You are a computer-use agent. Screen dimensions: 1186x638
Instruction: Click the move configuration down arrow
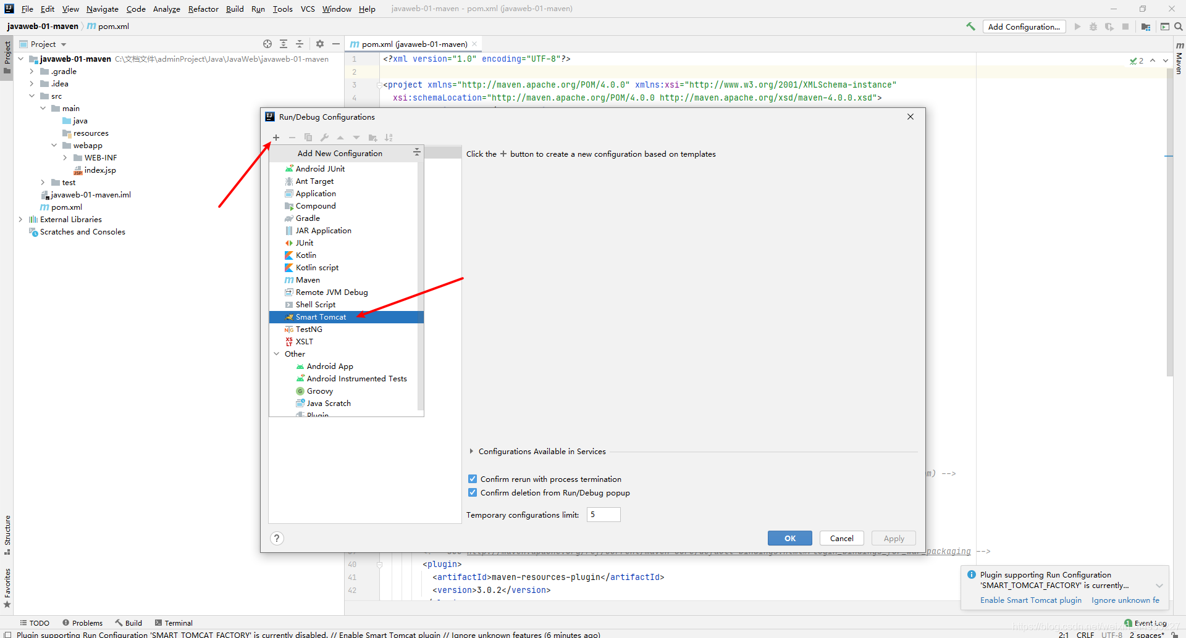click(356, 138)
